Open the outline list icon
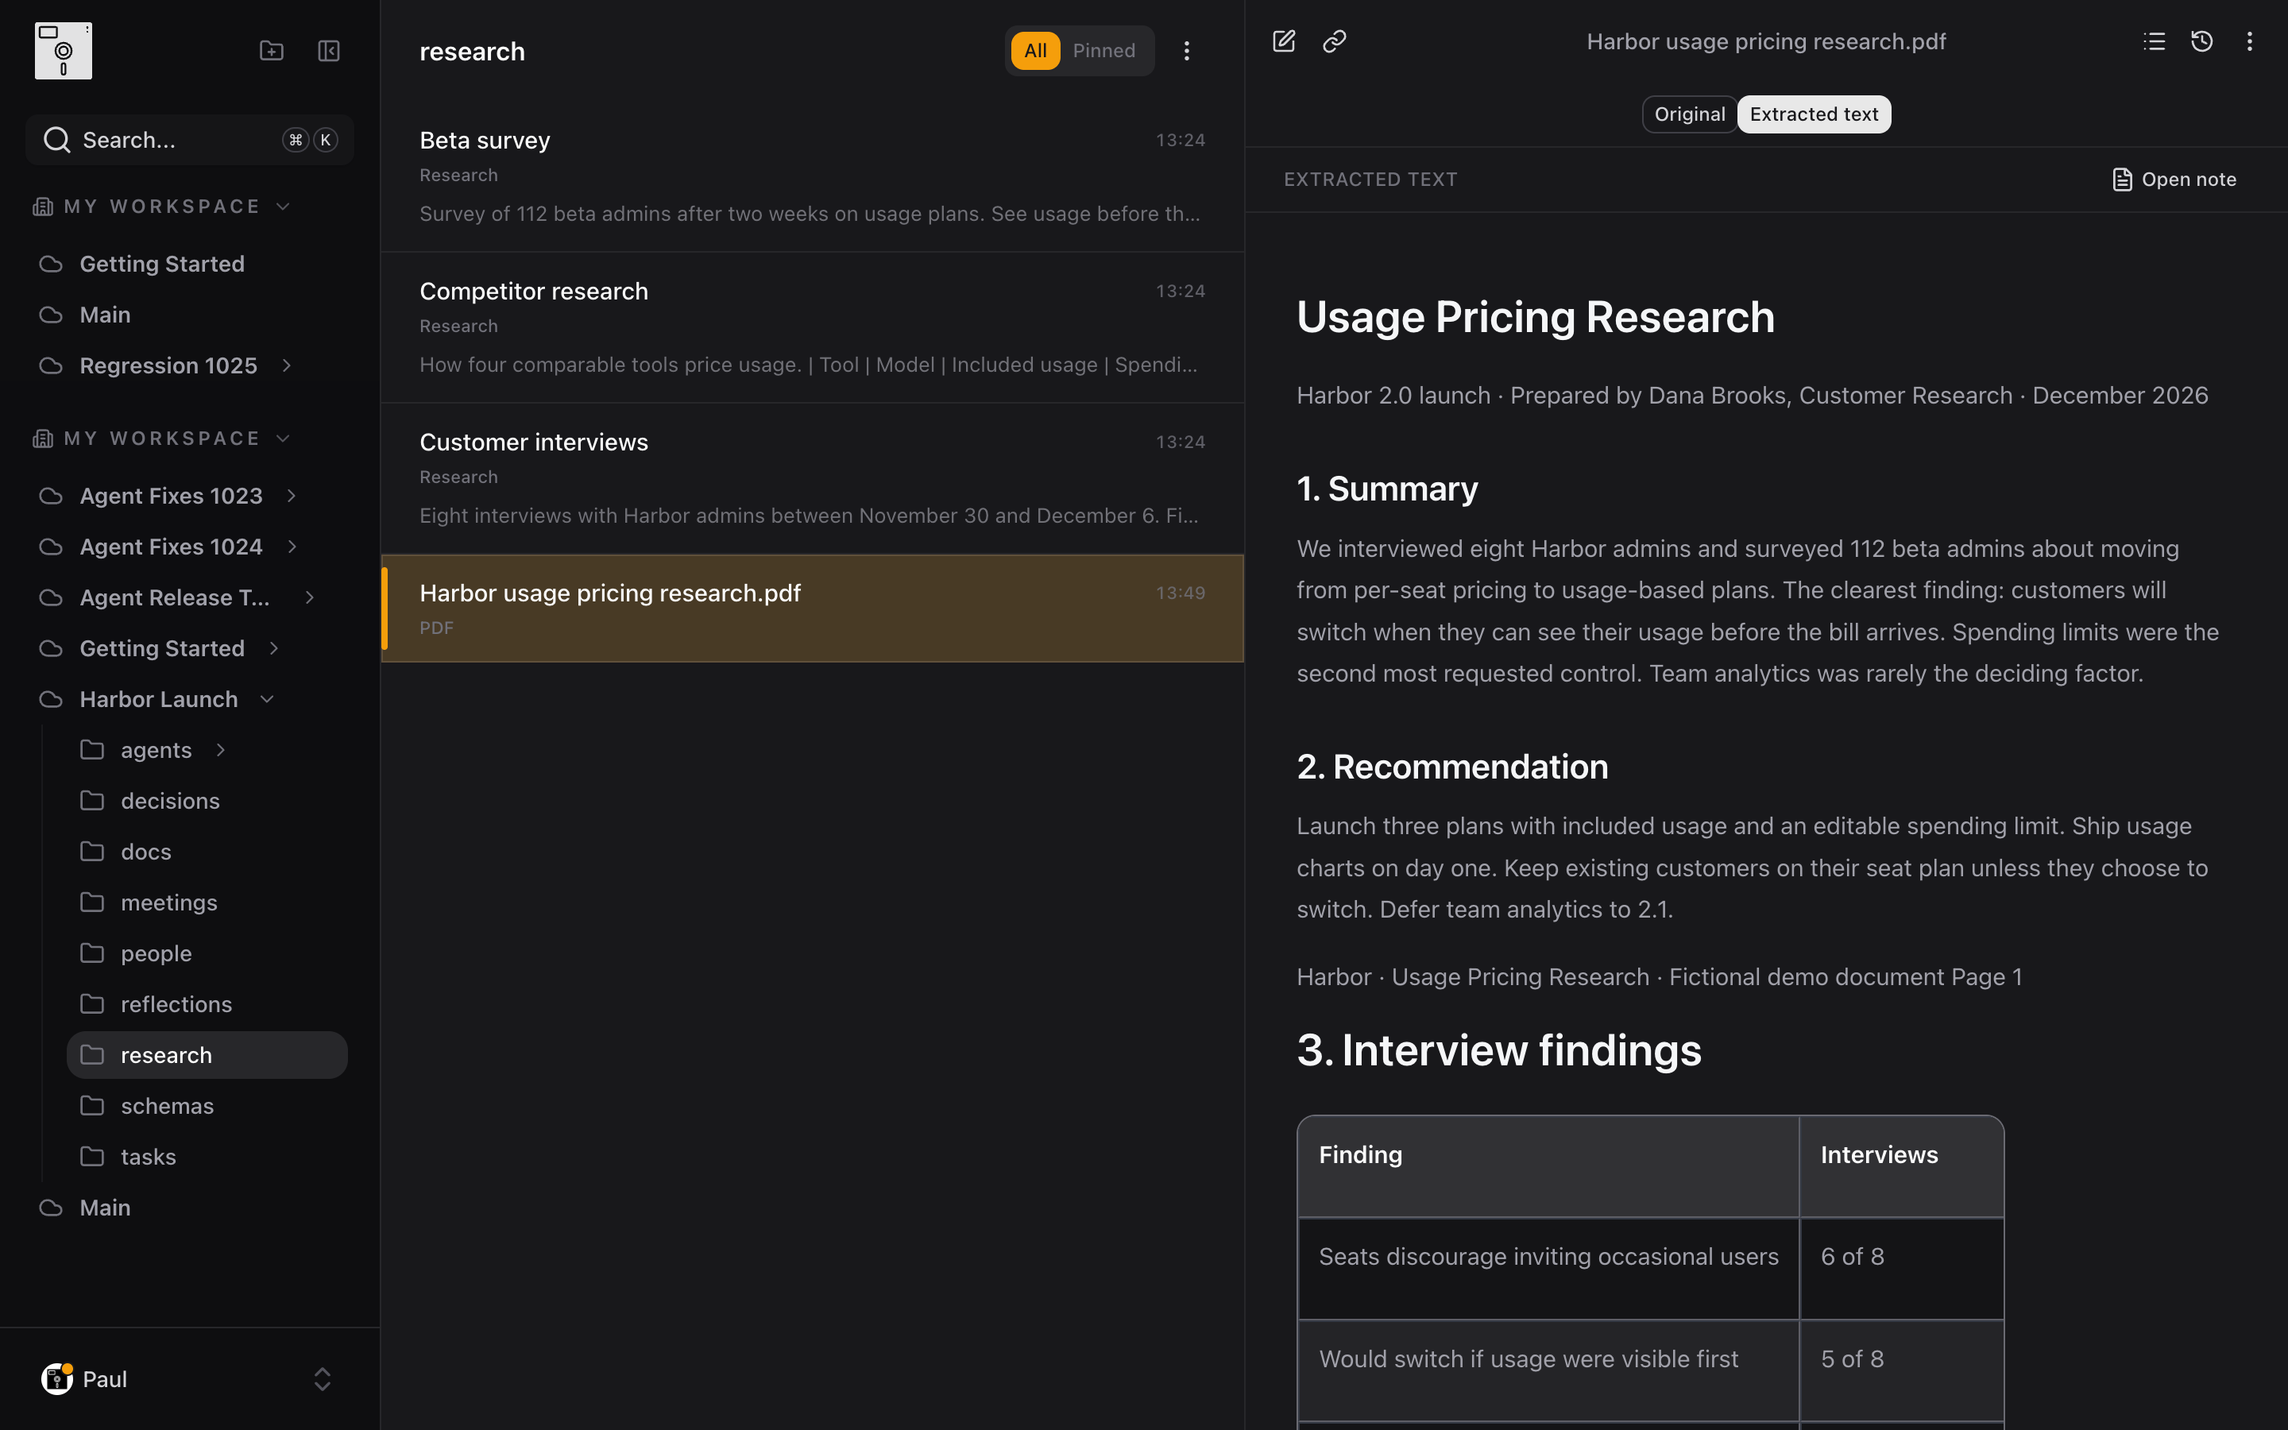Viewport: 2288px width, 1430px height. coord(2155,41)
